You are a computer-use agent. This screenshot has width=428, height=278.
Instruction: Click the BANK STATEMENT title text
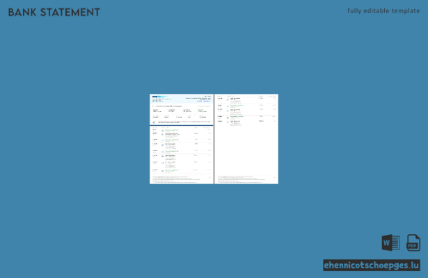[54, 13]
